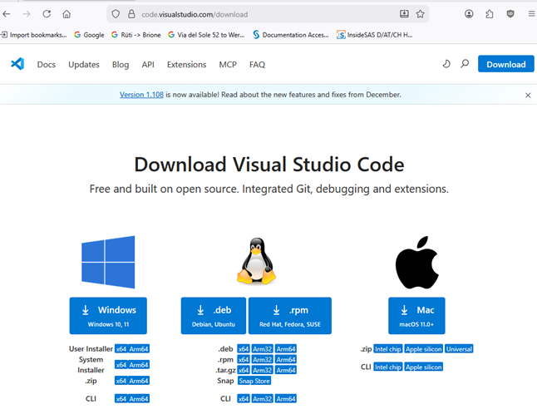Download the Windows 10, 11 installer
This screenshot has width=537, height=414.
point(108,315)
